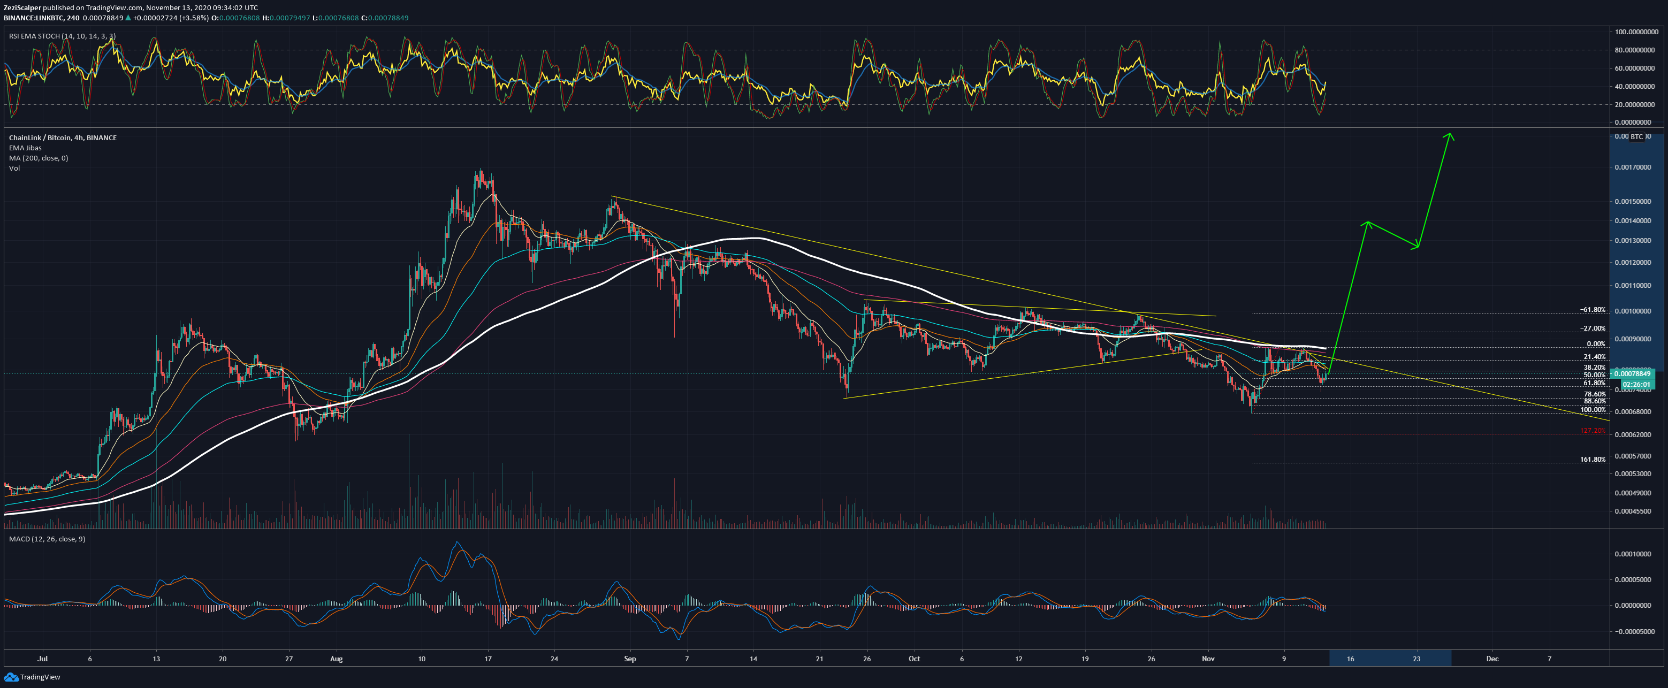The height and width of the screenshot is (688, 1668).
Task: Click the Aug label on the time axis
Action: point(336,660)
